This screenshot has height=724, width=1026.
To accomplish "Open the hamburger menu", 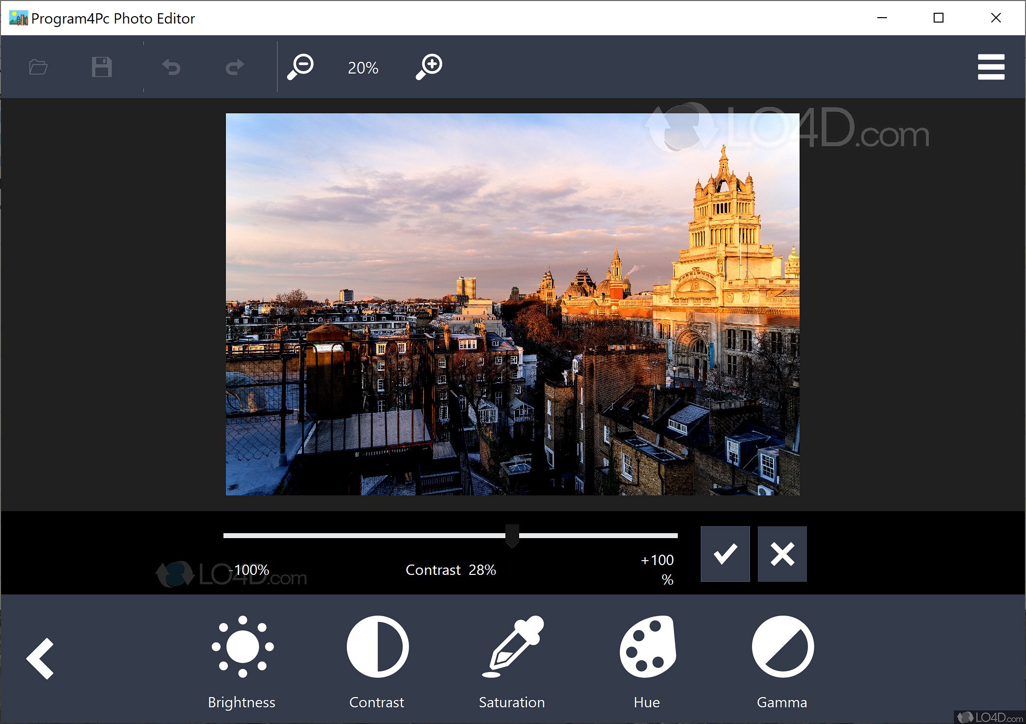I will [991, 67].
